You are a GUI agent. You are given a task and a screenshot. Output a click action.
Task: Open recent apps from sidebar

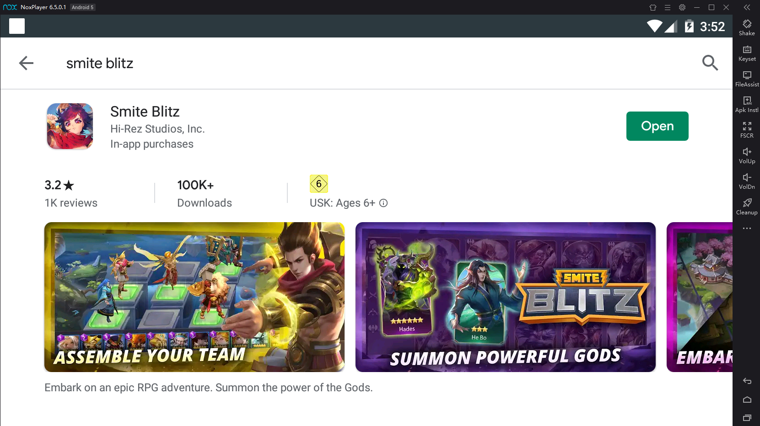pyautogui.click(x=747, y=418)
